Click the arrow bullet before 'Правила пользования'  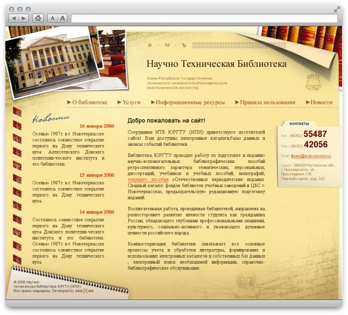click(237, 102)
